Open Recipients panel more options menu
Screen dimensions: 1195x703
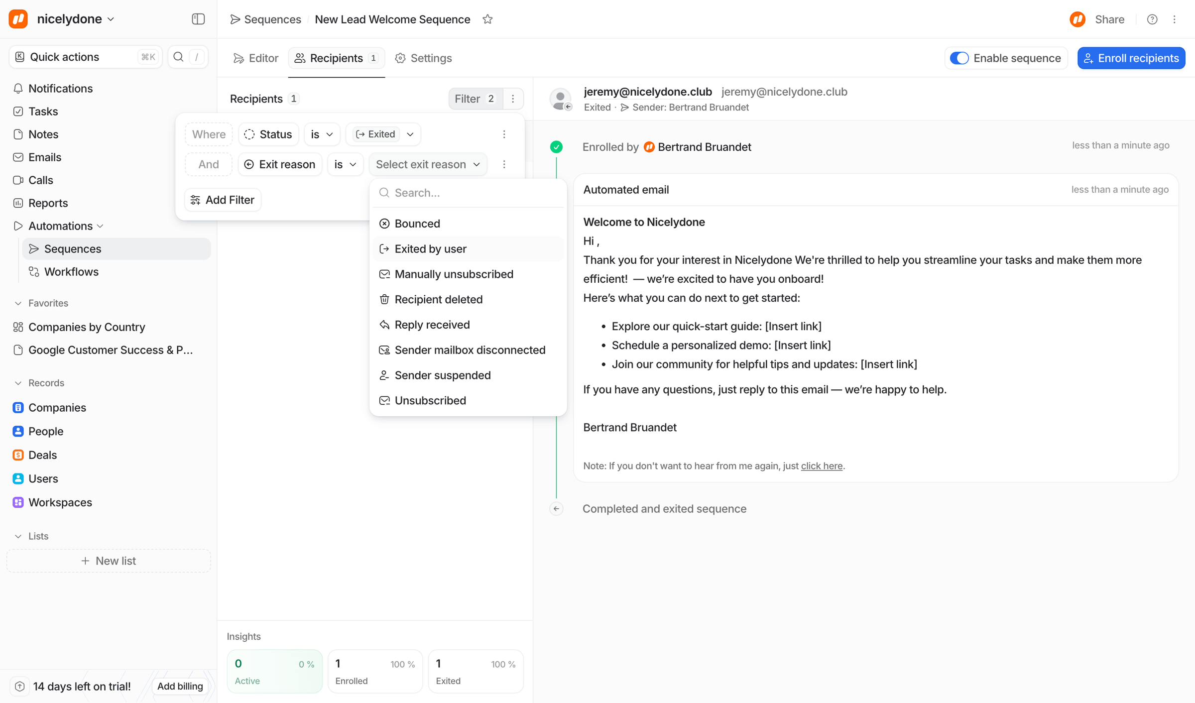tap(513, 99)
